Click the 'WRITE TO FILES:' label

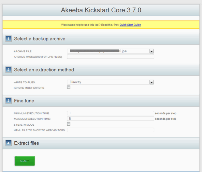(25, 82)
